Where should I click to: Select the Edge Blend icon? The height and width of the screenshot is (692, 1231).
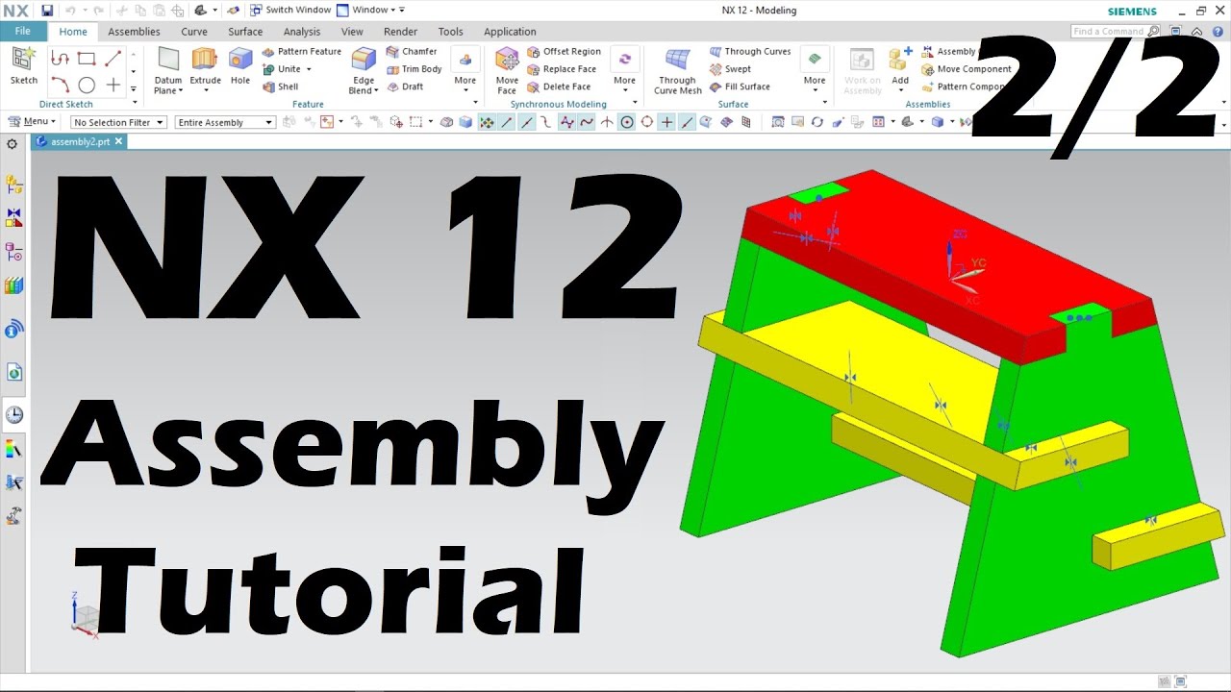coord(364,60)
